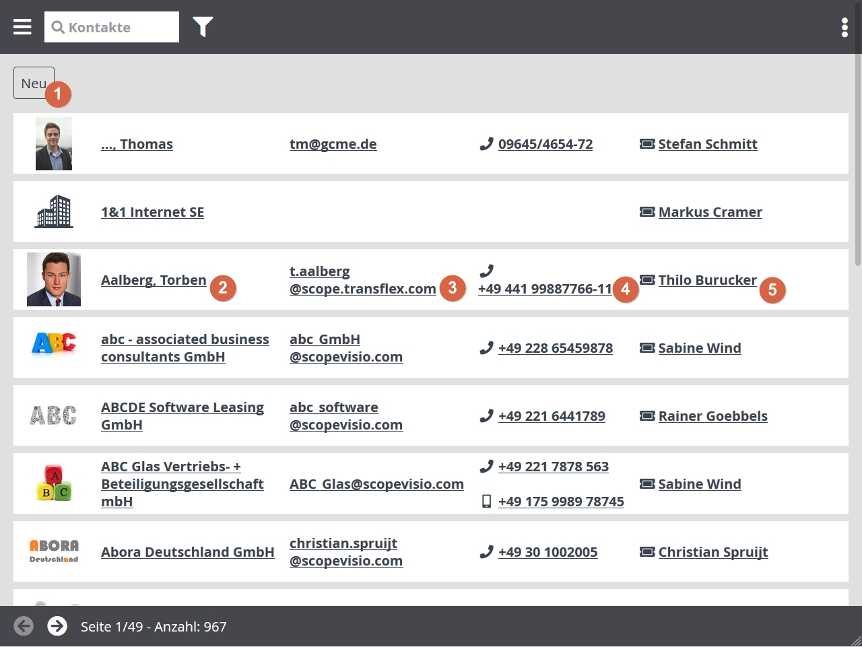The image size is (862, 647).
Task: Open responsible person Markus Cramer
Action: point(710,212)
